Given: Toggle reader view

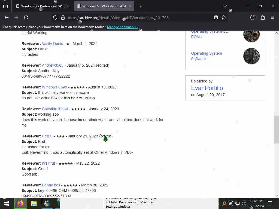Looking at the screenshot, I should tap(216, 17).
